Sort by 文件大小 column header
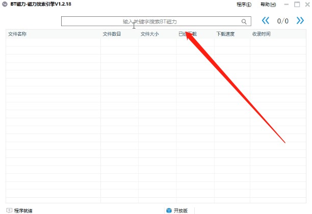Screen dimensions: 312x214 pyautogui.click(x=157, y=34)
